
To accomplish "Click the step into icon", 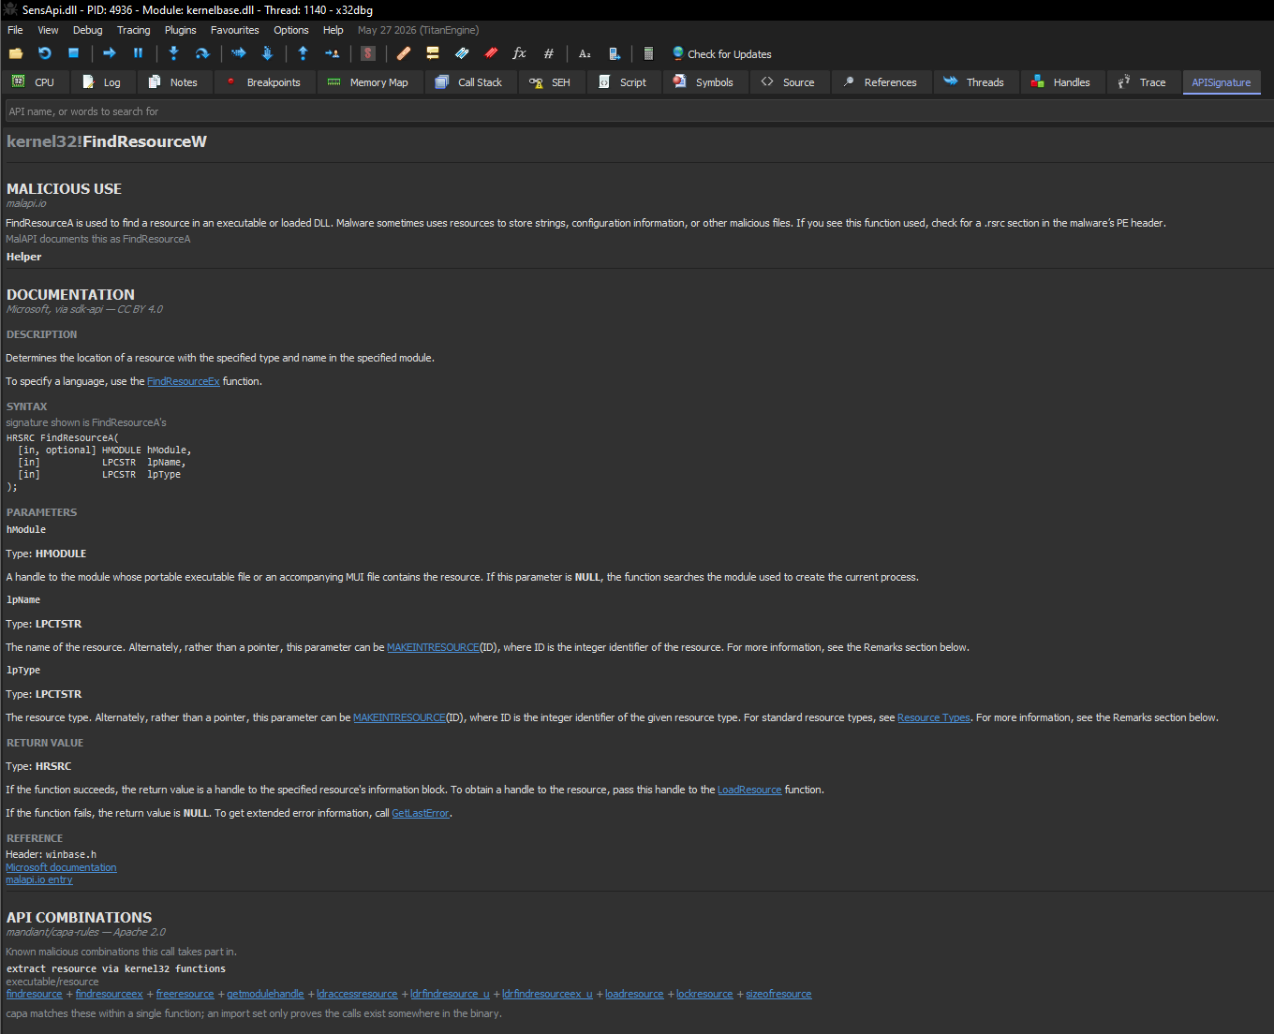I will click(173, 53).
